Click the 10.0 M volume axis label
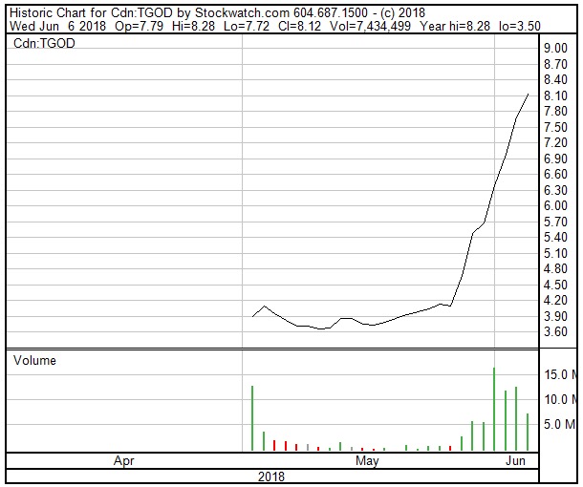This screenshot has height=487, width=583. click(560, 399)
